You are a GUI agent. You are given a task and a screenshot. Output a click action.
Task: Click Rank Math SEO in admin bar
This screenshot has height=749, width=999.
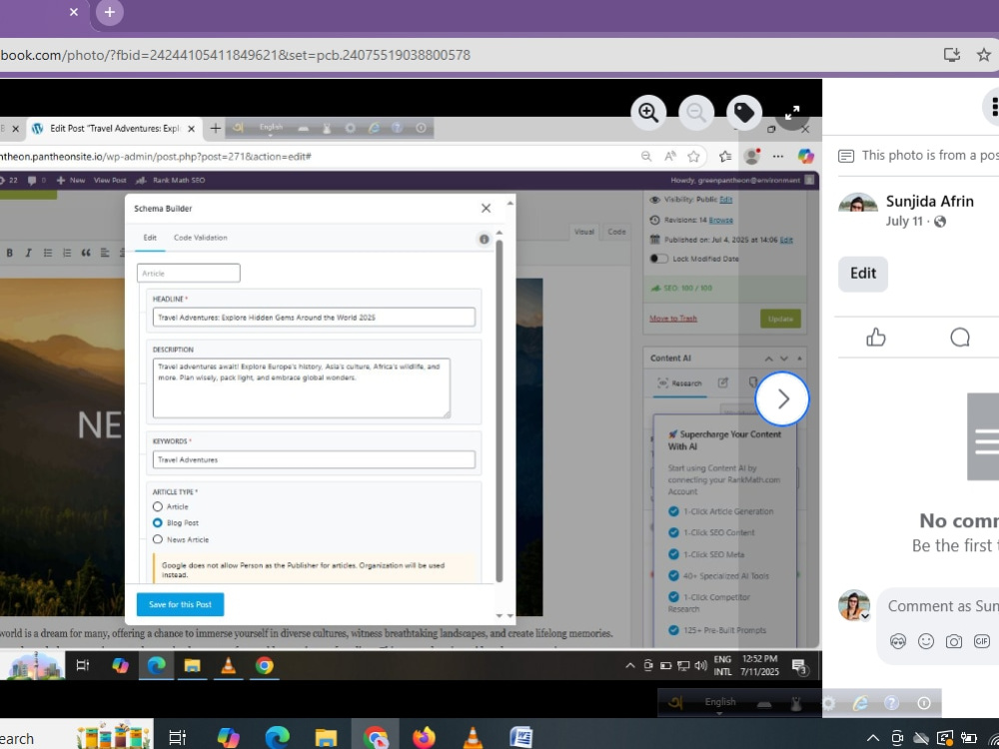(x=172, y=180)
